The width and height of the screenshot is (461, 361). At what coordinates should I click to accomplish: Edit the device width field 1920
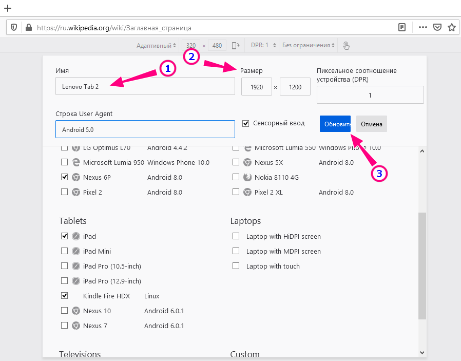(x=257, y=87)
